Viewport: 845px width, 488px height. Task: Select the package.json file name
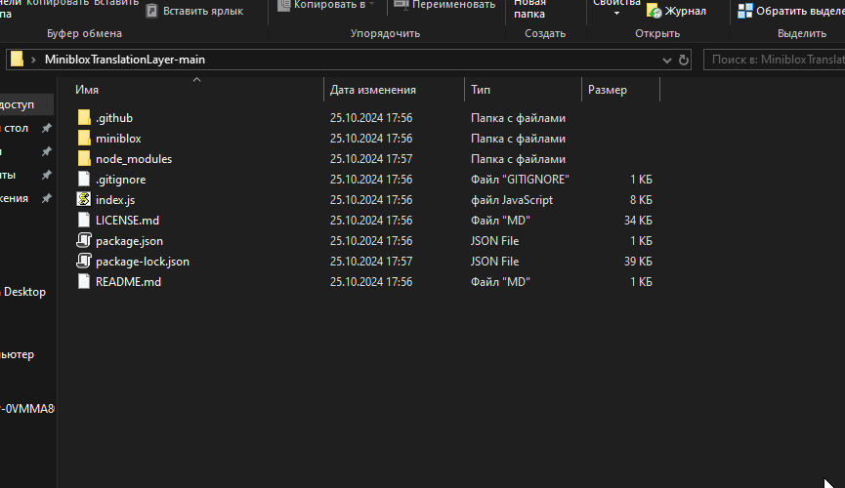[129, 241]
